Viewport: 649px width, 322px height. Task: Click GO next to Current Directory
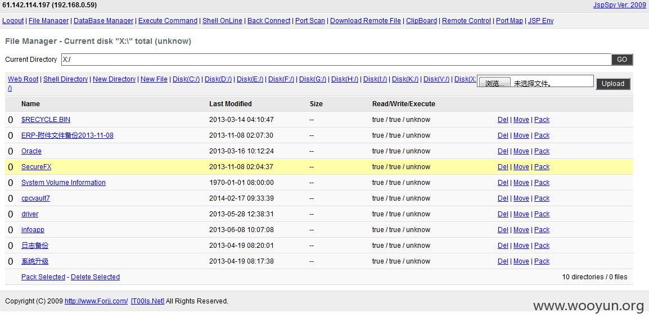pos(622,60)
